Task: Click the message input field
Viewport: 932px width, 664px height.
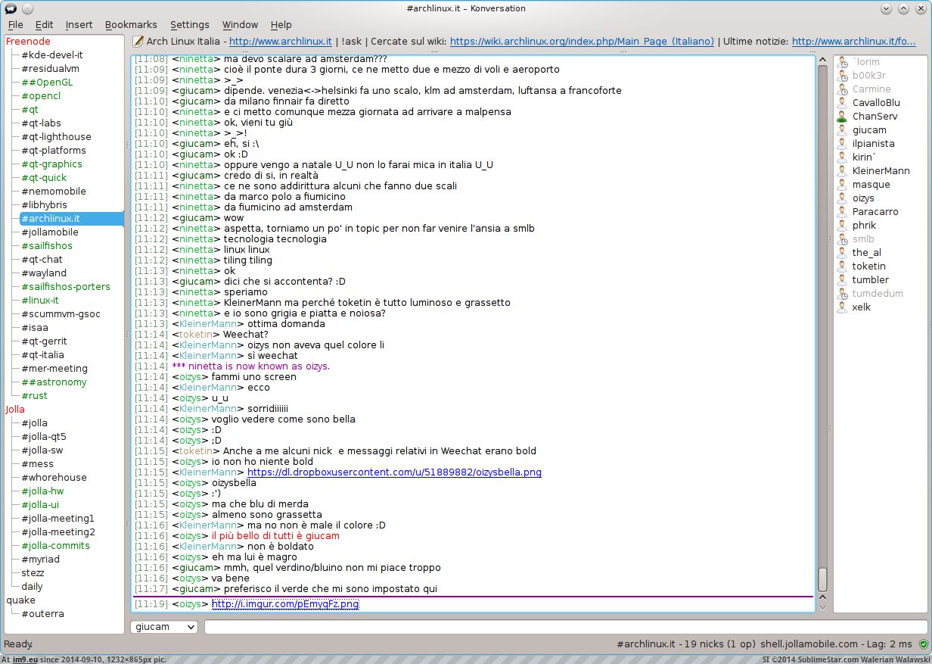Action: click(564, 627)
